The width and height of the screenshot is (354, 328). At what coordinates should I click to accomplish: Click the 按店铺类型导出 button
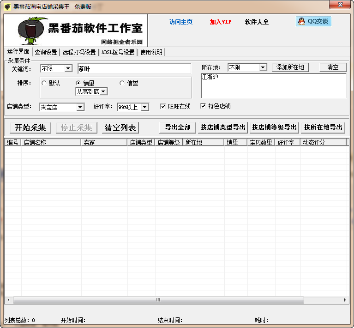(x=223, y=128)
